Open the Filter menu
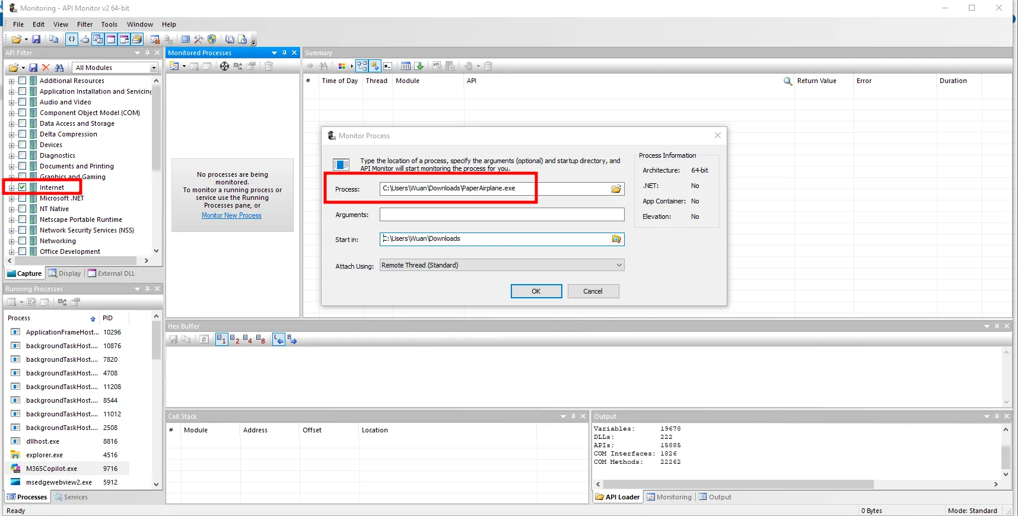This screenshot has width=1018, height=516. point(85,24)
